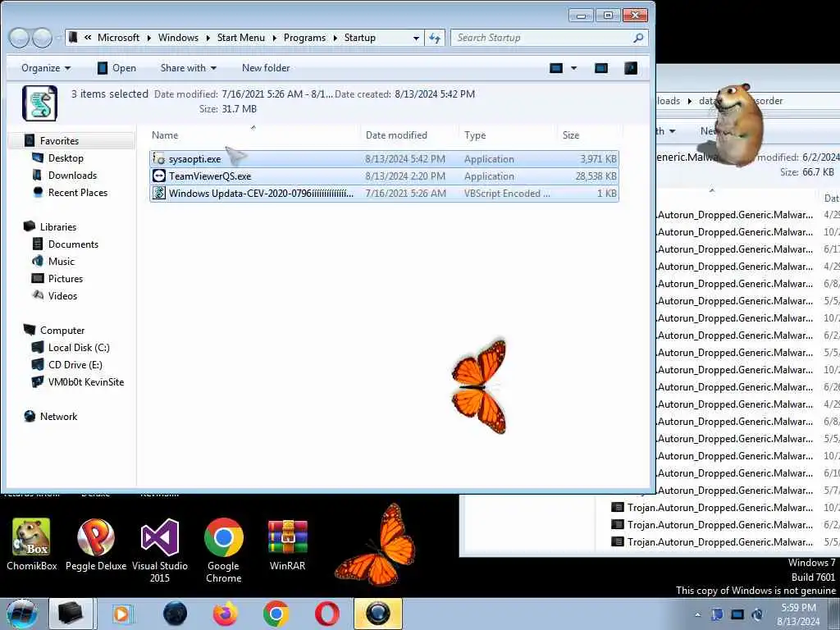
Task: Open WinRAR desktop shortcut
Action: 288,545
